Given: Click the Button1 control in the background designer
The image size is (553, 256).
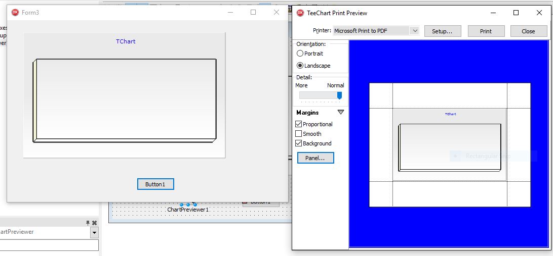Looking at the screenshot, I should [261, 203].
